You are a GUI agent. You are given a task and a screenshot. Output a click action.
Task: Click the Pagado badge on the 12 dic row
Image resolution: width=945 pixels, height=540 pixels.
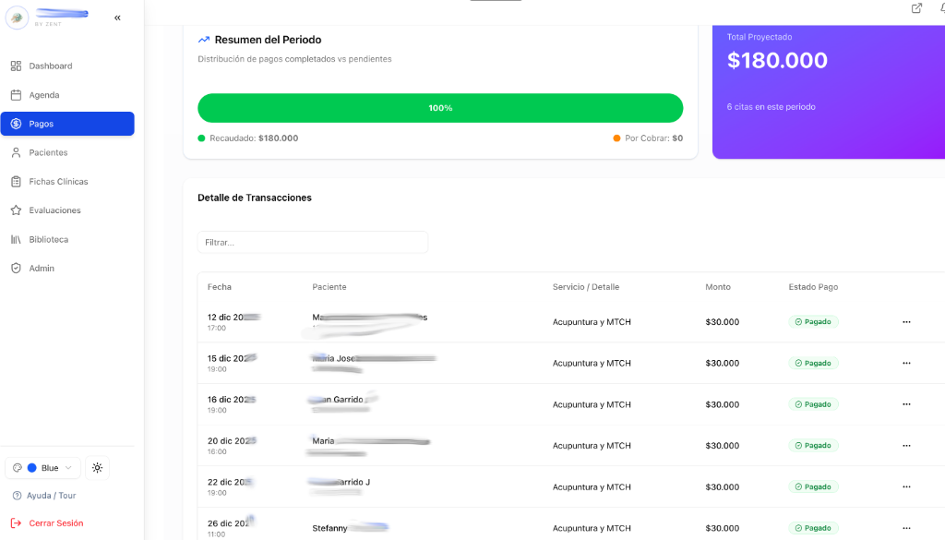(x=813, y=321)
